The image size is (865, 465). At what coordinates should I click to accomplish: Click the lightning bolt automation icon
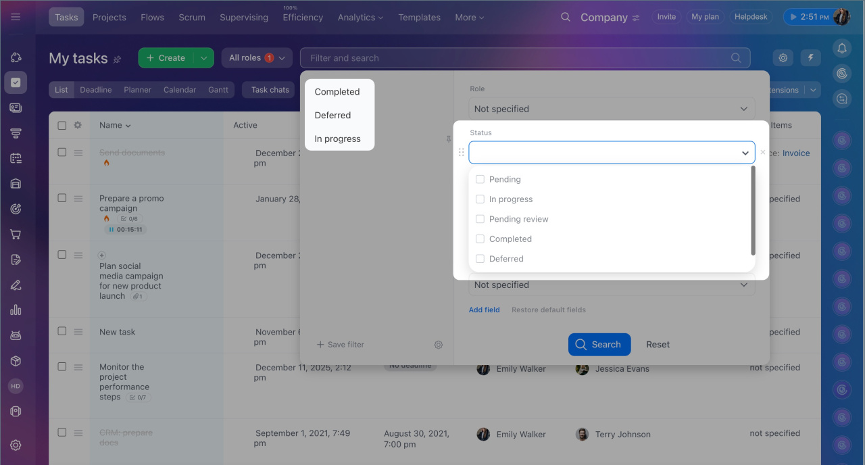coord(810,58)
